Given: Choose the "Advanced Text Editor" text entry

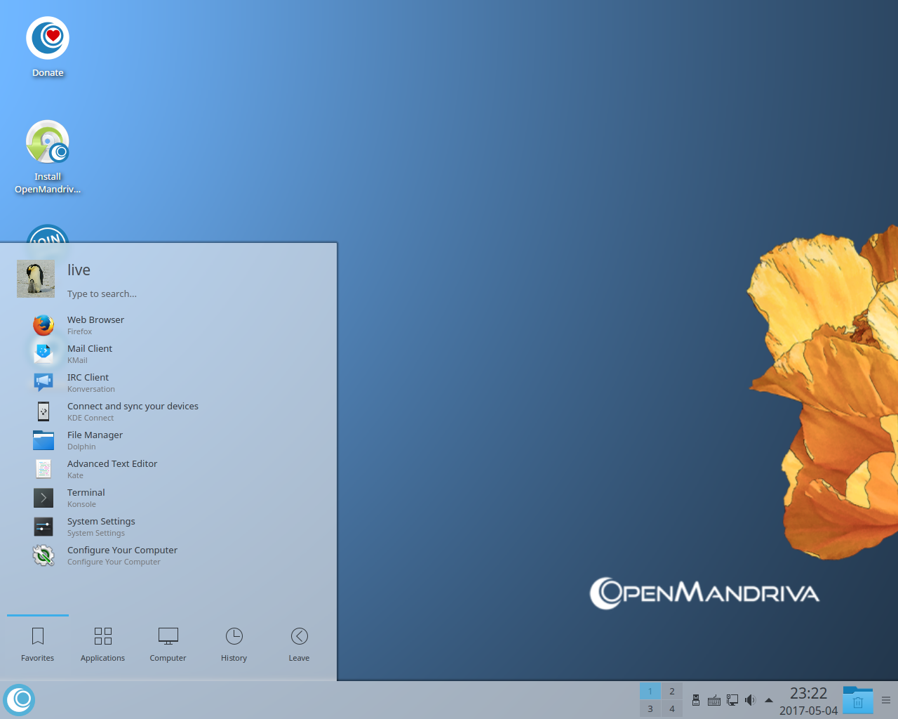Looking at the screenshot, I should click(x=112, y=463).
